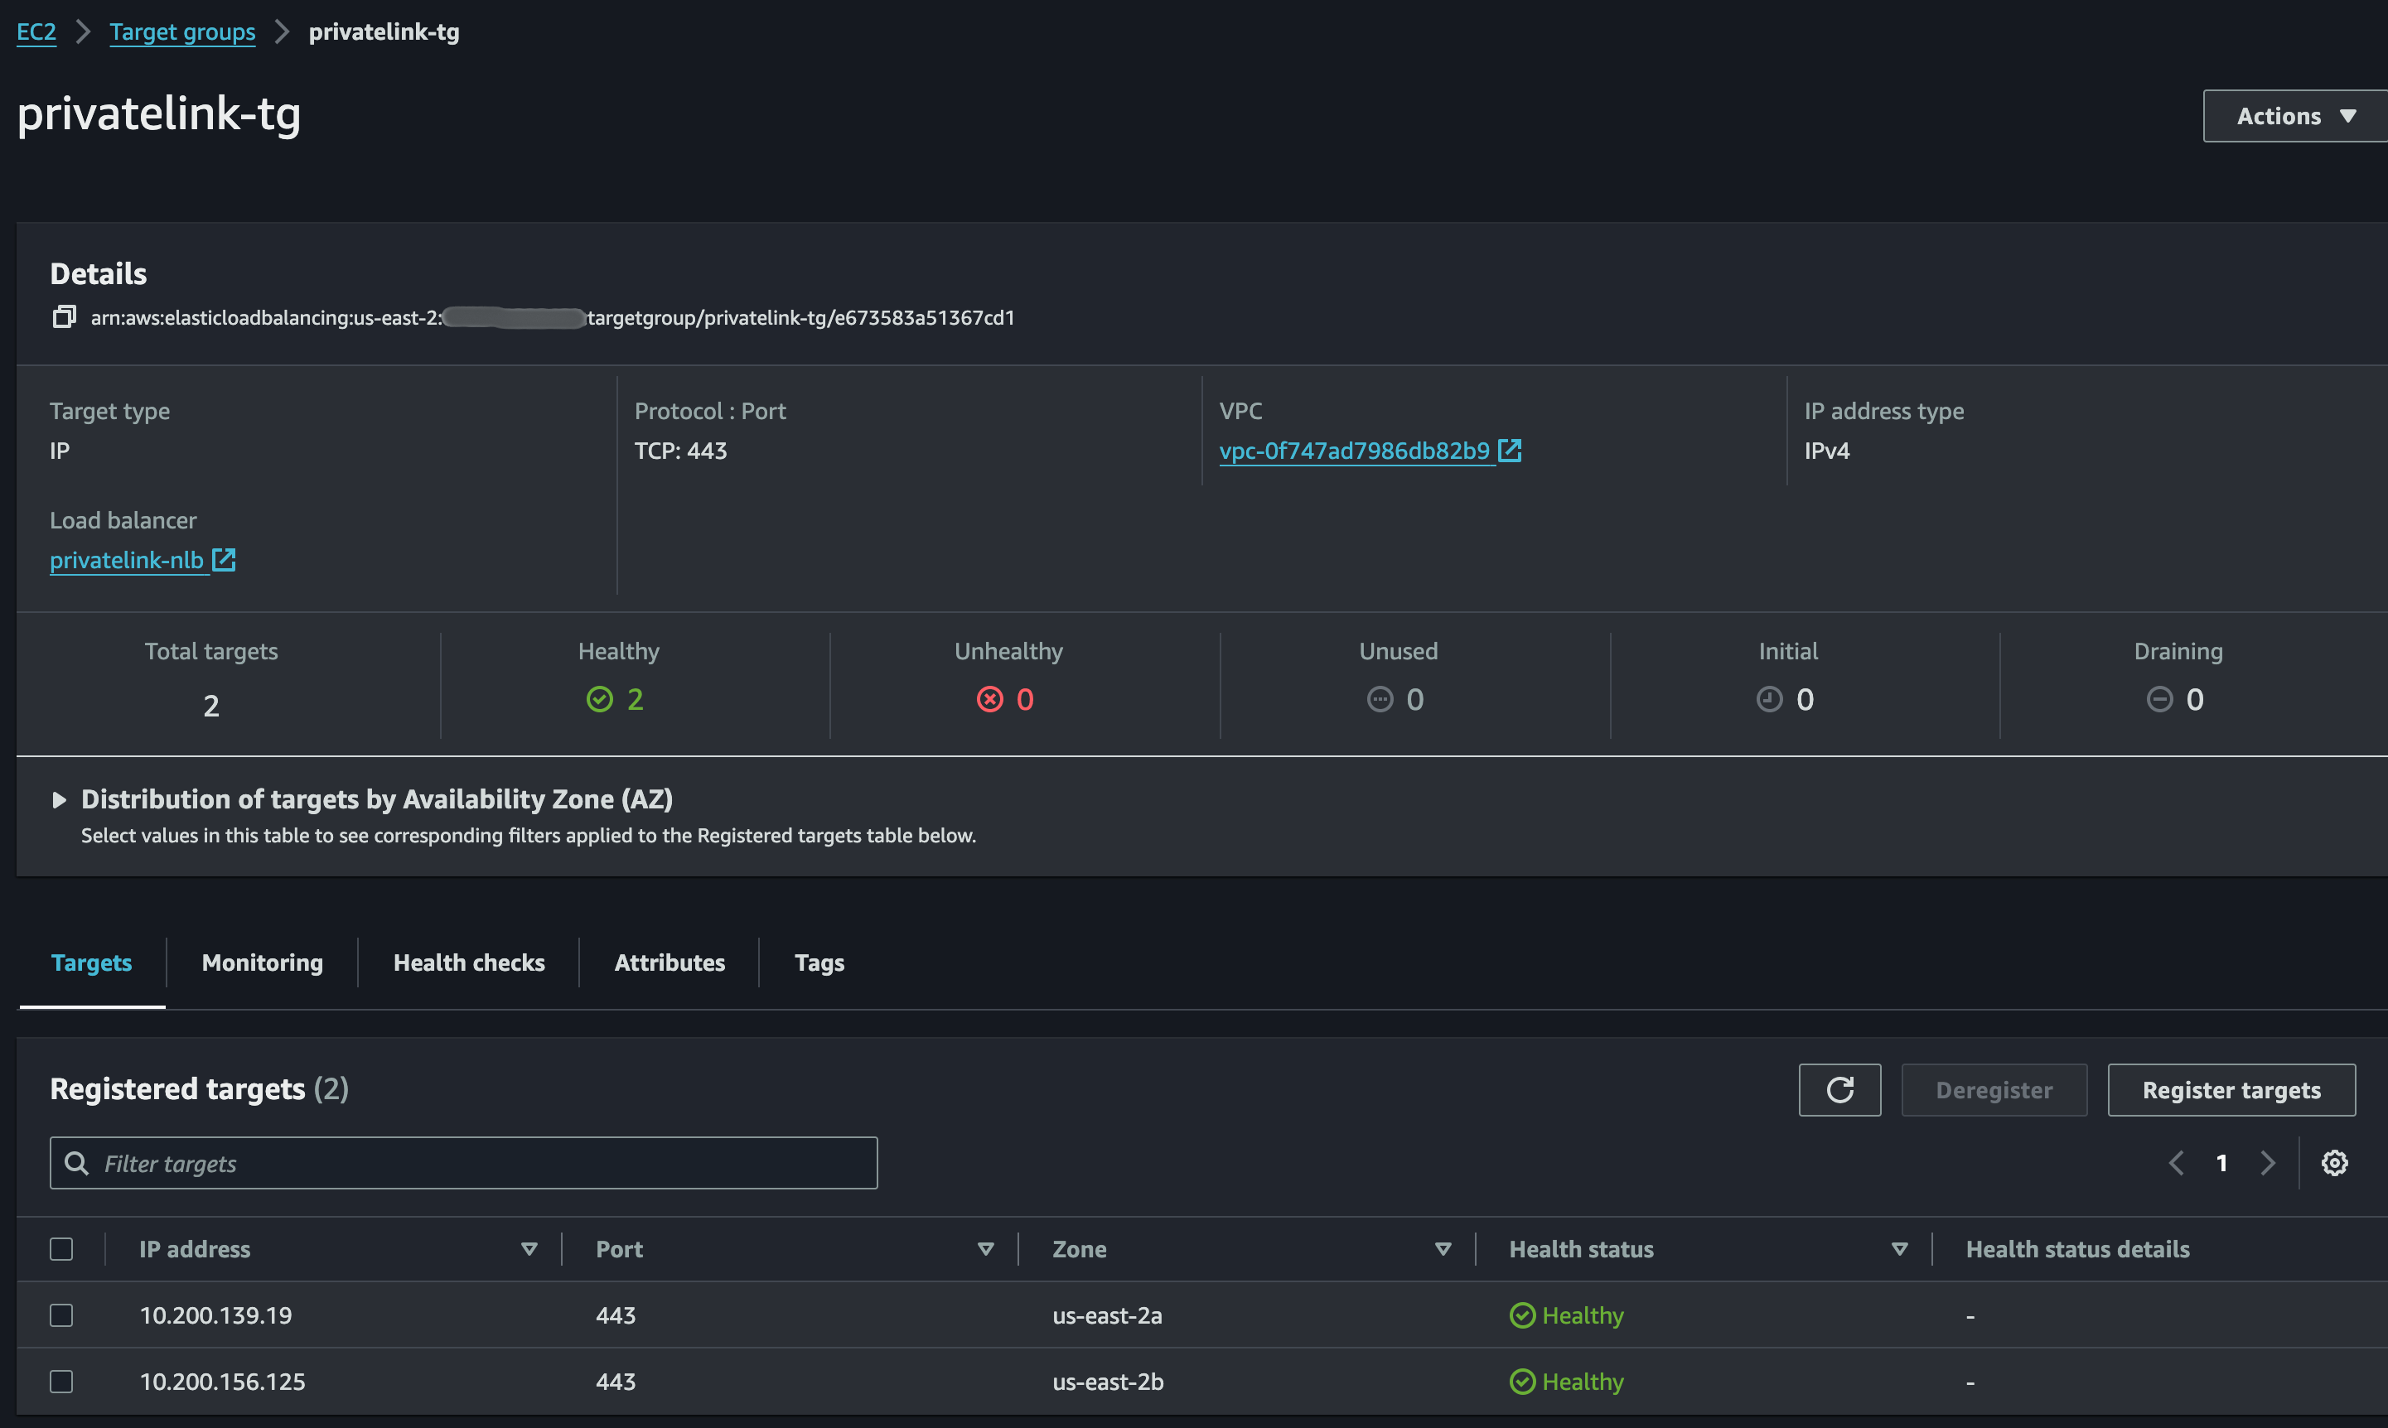Click the green Healthy count check icon
Image resolution: width=2388 pixels, height=1428 pixels.
(600, 700)
